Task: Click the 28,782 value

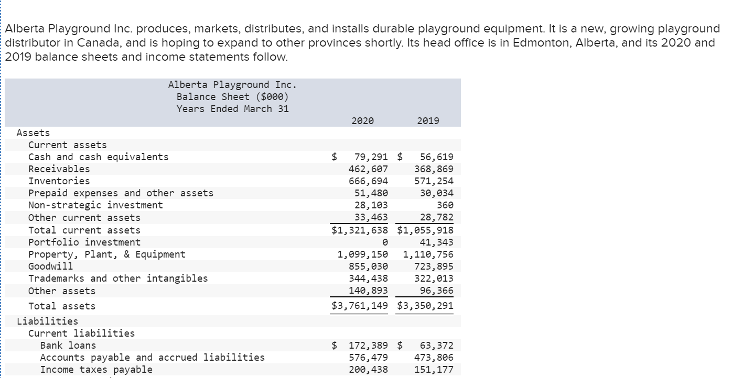Action: [x=437, y=218]
